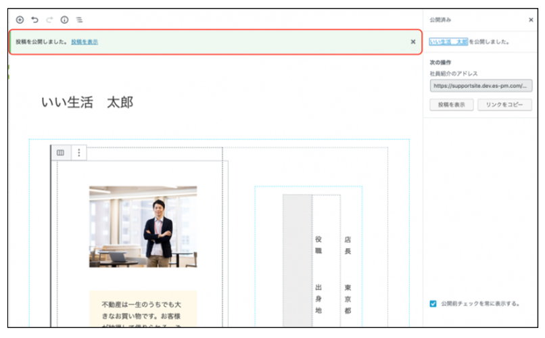This screenshot has height=338, width=545.
Task: Click the redo arrow icon
Action: click(x=49, y=20)
